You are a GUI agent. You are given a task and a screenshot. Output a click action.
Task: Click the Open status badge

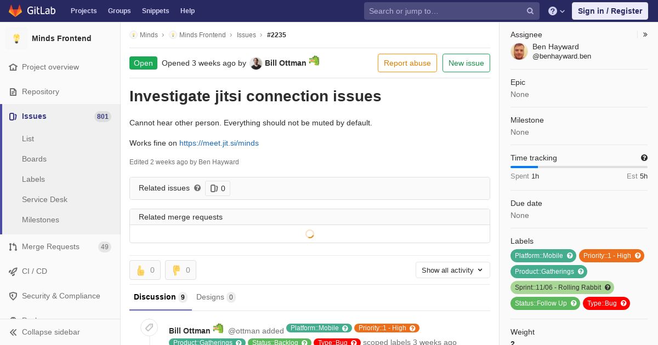(143, 63)
